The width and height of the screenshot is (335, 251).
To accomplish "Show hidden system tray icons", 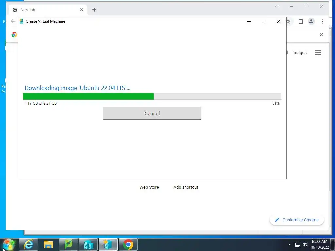I will coord(289,244).
